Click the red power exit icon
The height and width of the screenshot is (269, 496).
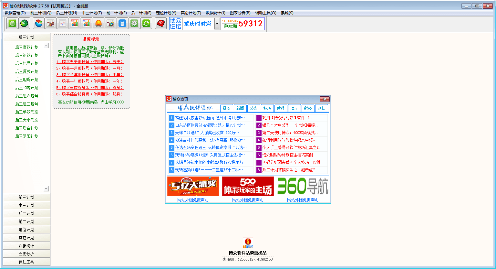(x=161, y=23)
